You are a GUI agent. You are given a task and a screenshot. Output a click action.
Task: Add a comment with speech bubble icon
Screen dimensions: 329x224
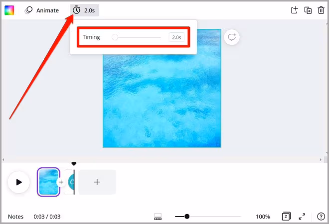point(232,37)
